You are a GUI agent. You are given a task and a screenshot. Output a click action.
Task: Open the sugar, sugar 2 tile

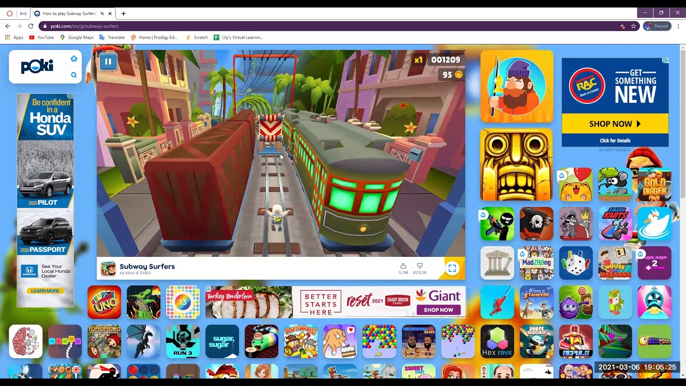click(x=654, y=263)
